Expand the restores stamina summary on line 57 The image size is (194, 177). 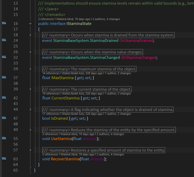coord(30,150)
